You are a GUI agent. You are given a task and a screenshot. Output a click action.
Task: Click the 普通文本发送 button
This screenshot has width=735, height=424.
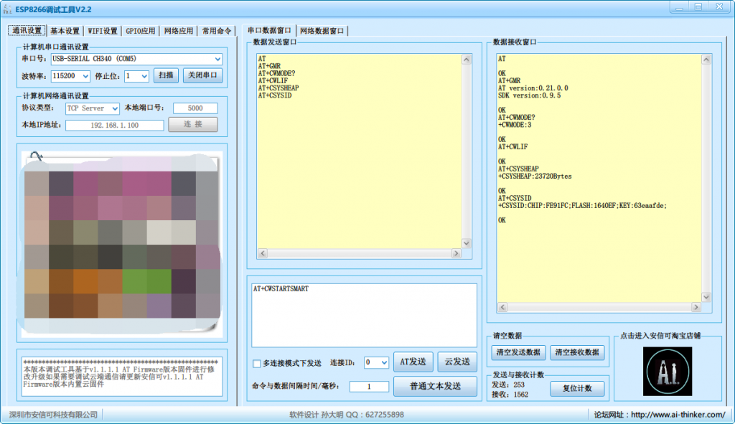(435, 387)
